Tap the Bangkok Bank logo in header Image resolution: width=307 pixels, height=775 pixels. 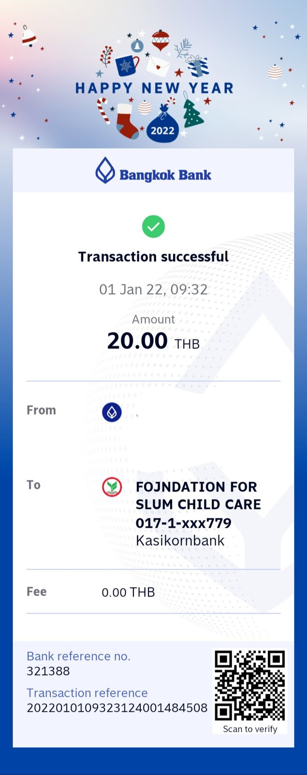[105, 170]
